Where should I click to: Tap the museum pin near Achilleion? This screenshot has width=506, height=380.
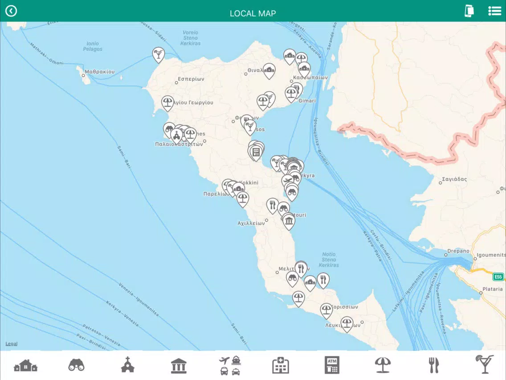pos(289,222)
